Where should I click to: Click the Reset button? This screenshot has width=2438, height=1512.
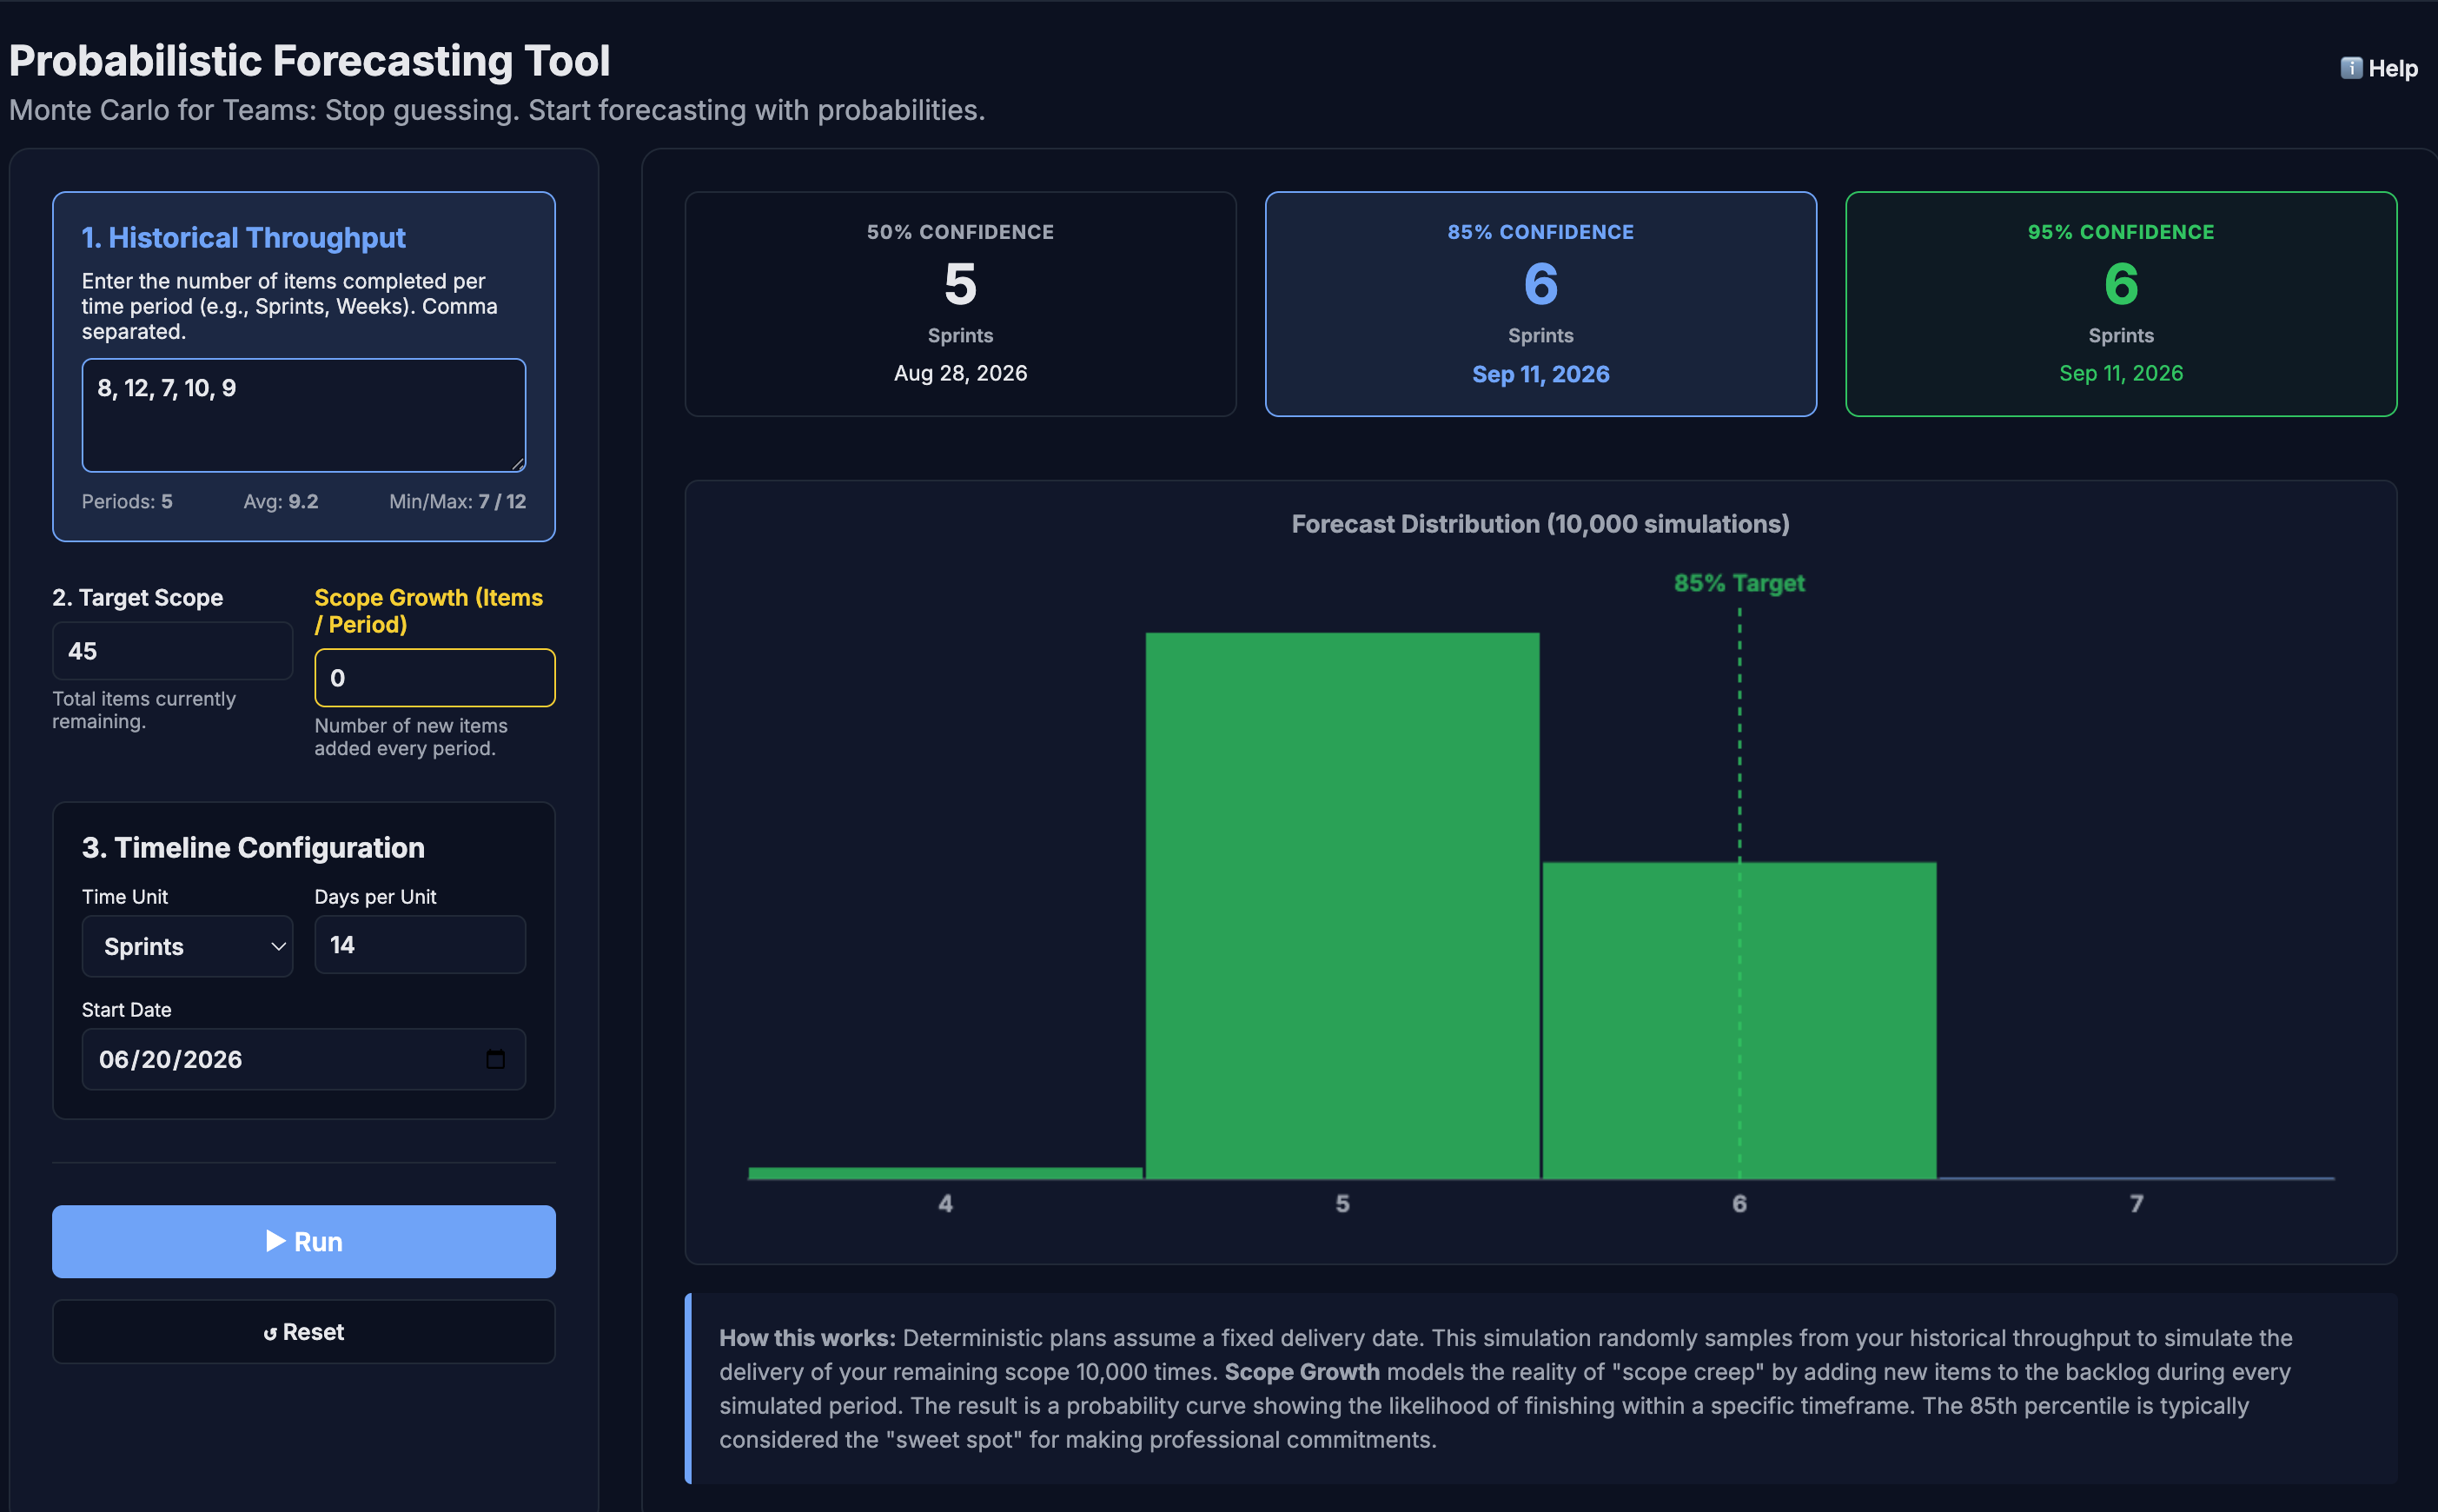304,1331
